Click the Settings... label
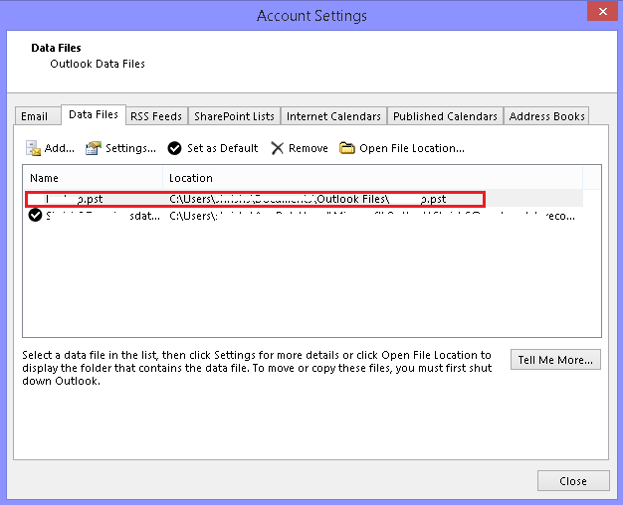Image resolution: width=623 pixels, height=505 pixels. 130,148
